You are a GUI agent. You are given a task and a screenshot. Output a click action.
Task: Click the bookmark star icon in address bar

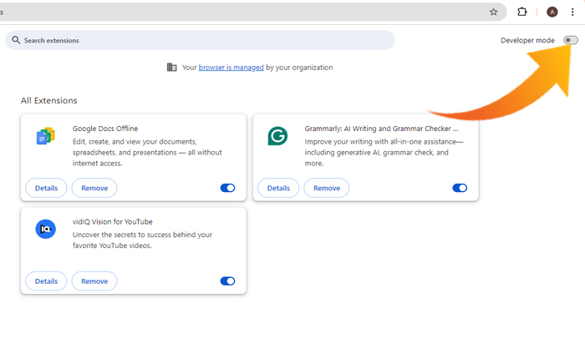[493, 12]
